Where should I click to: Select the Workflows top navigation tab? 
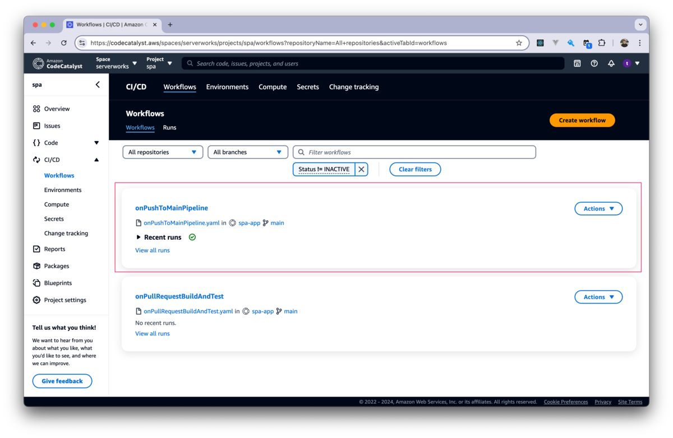tap(179, 87)
